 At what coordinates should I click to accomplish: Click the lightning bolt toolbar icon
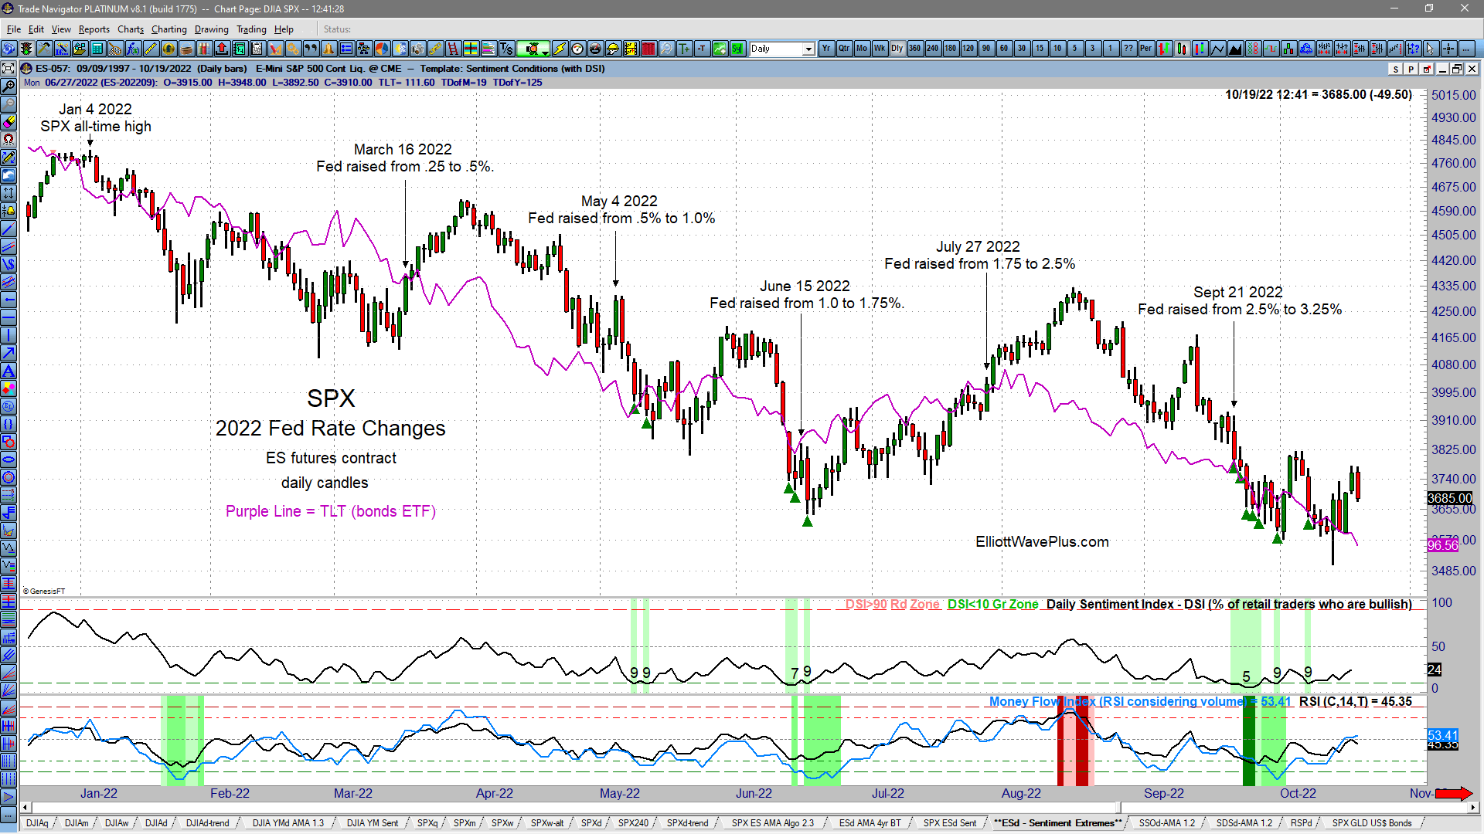560,48
